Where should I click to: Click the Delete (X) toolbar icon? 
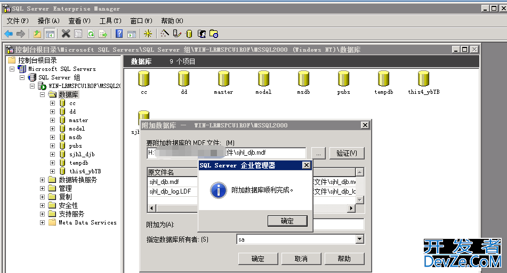(66, 34)
